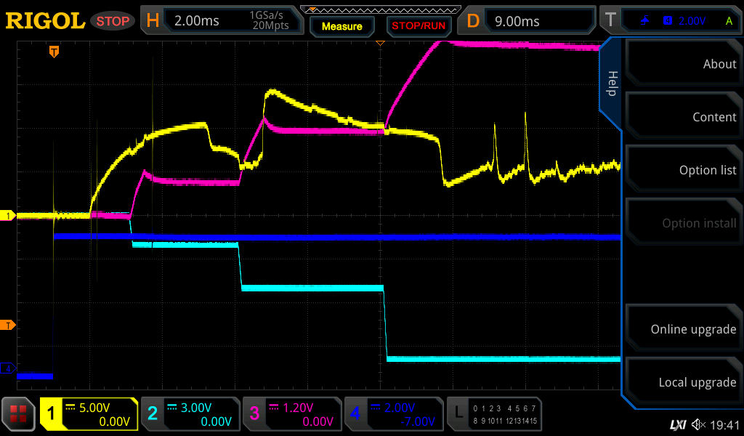This screenshot has width=744, height=436.
Task: Collapse the Help side tab
Action: (611, 84)
